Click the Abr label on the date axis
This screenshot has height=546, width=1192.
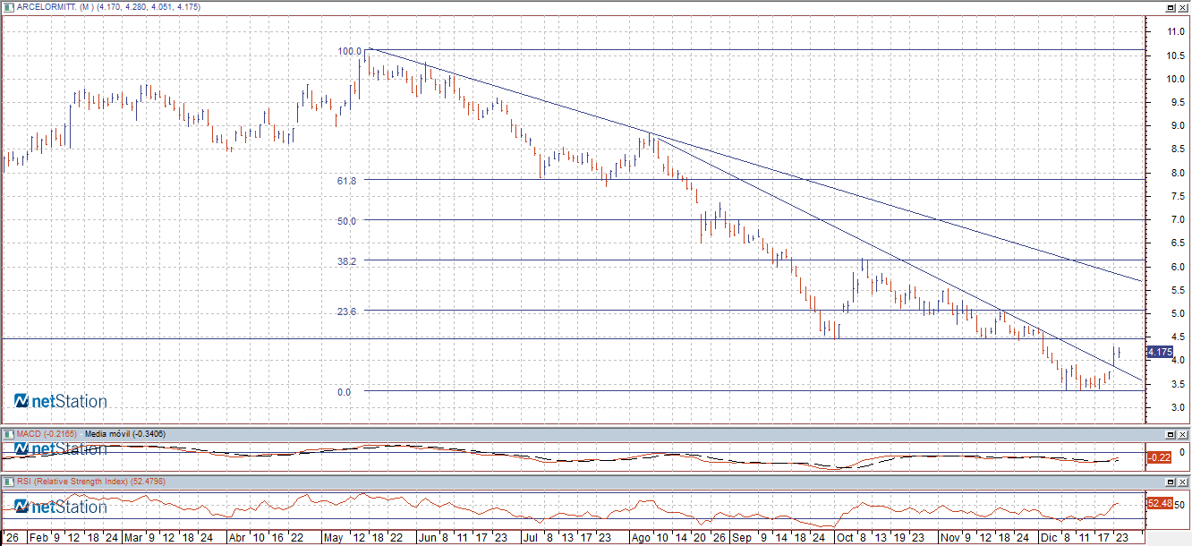tap(236, 539)
